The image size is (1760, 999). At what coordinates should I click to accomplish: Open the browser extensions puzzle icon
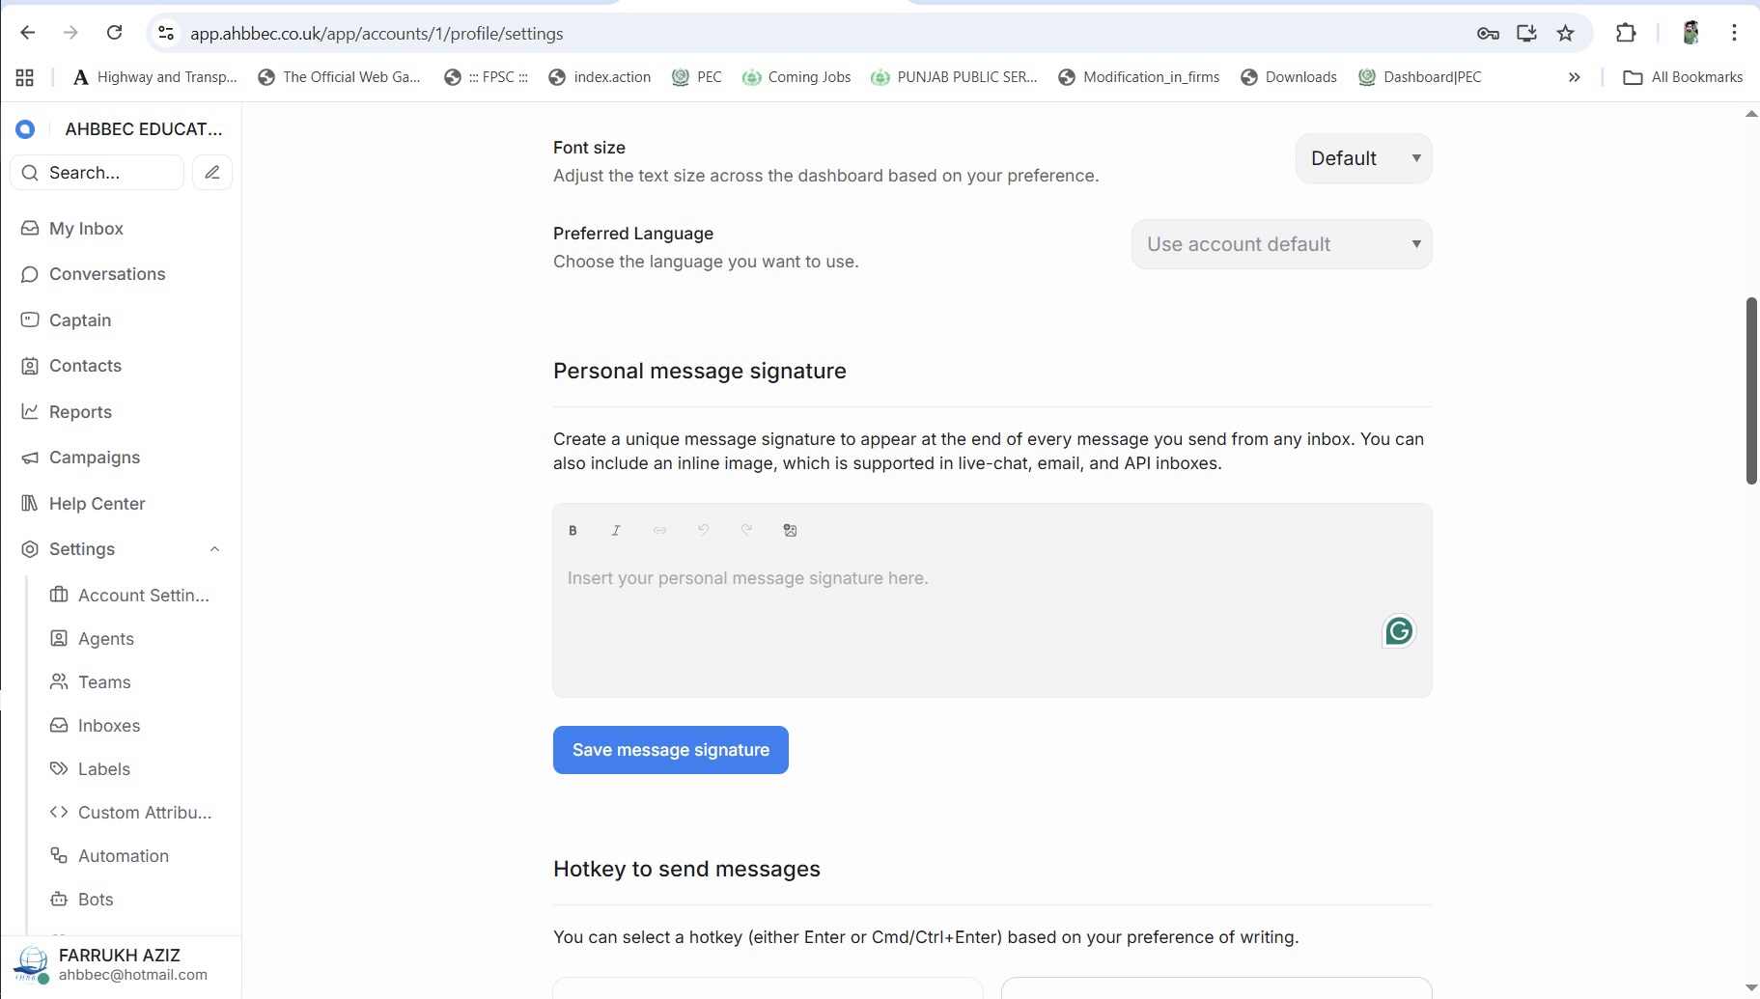(1626, 34)
